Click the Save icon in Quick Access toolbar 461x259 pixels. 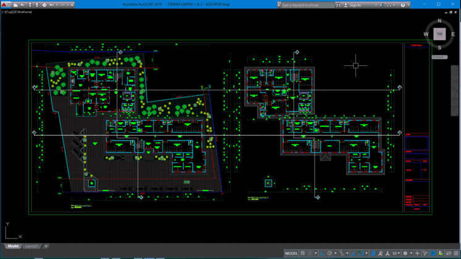point(30,5)
